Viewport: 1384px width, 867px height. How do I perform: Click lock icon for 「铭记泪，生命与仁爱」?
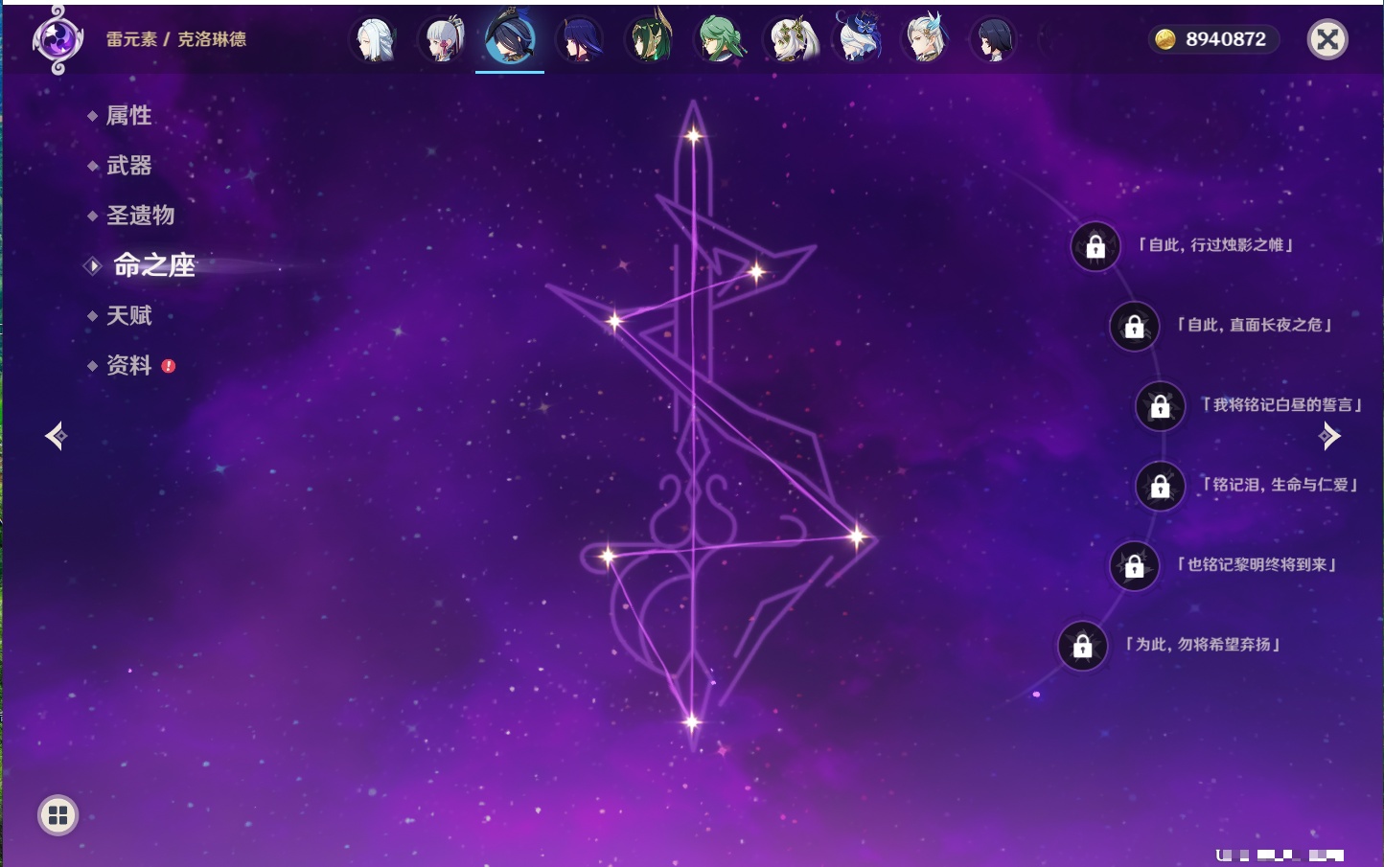click(1160, 487)
